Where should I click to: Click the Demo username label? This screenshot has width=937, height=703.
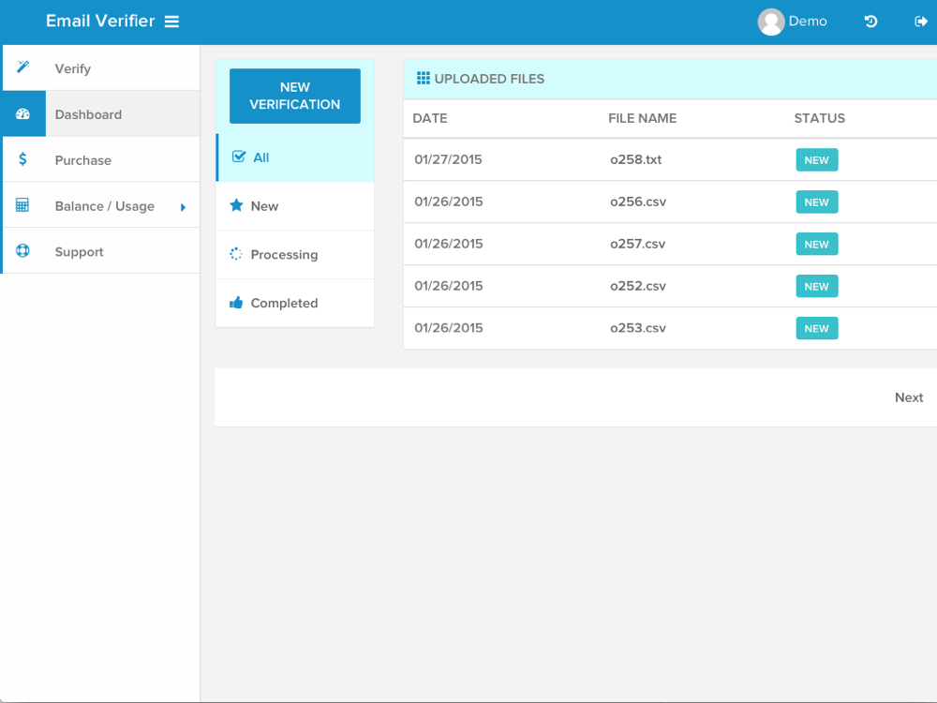coord(808,21)
